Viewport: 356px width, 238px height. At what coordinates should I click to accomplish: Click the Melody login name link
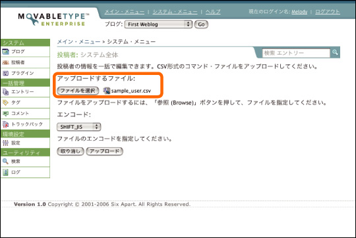click(299, 12)
